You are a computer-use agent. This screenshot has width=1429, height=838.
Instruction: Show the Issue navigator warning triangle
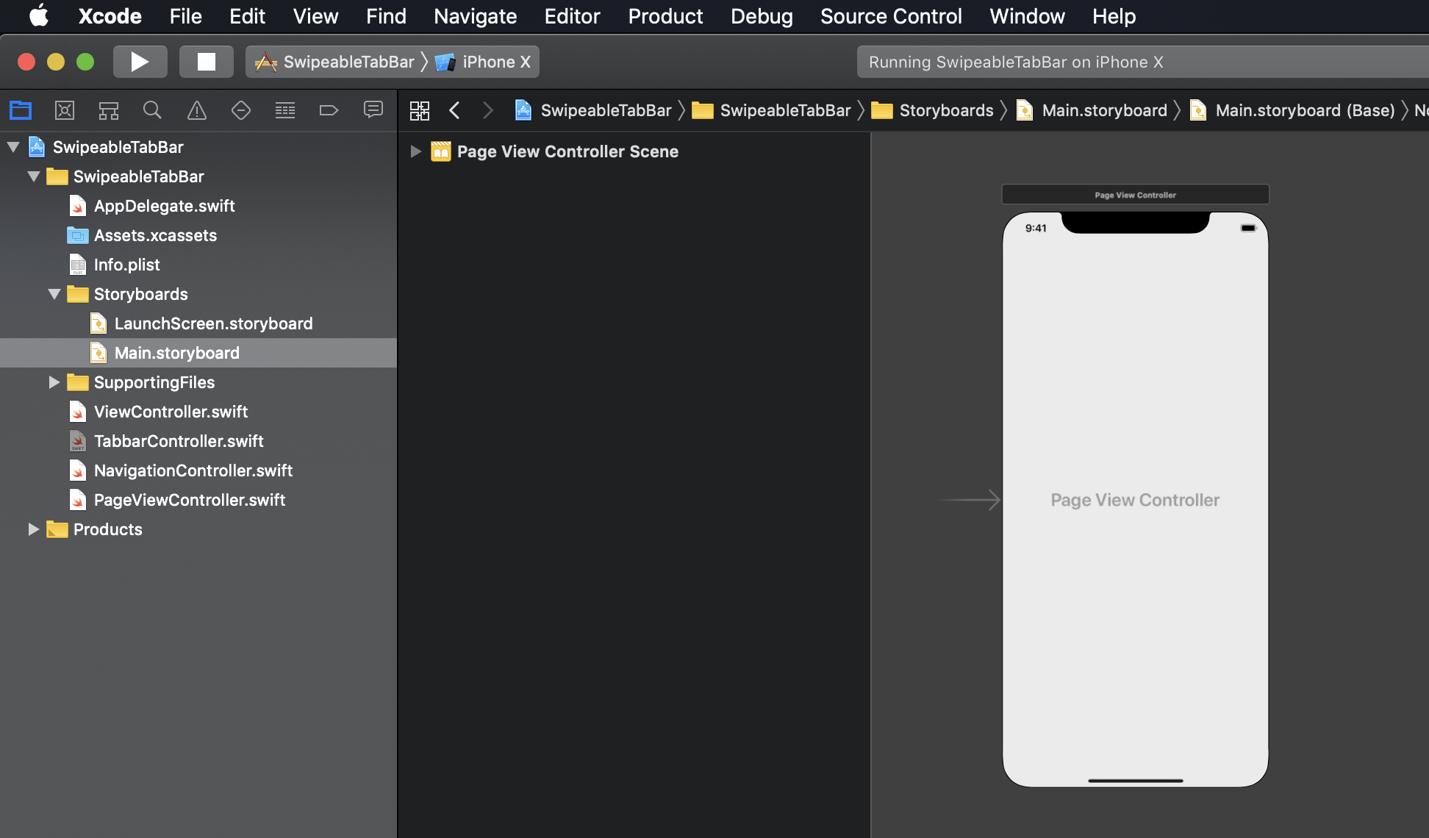[x=196, y=110]
